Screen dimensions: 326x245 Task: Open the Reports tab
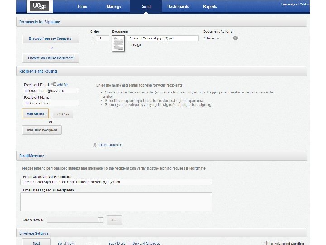pos(210,6)
